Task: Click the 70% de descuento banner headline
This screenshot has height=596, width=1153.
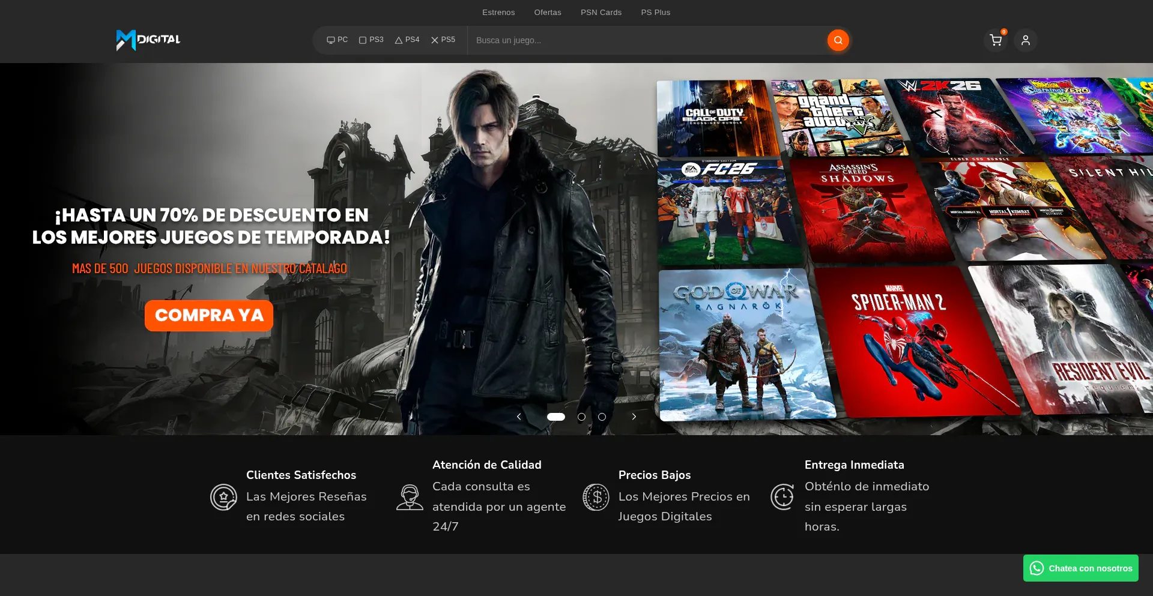Action: [x=211, y=226]
